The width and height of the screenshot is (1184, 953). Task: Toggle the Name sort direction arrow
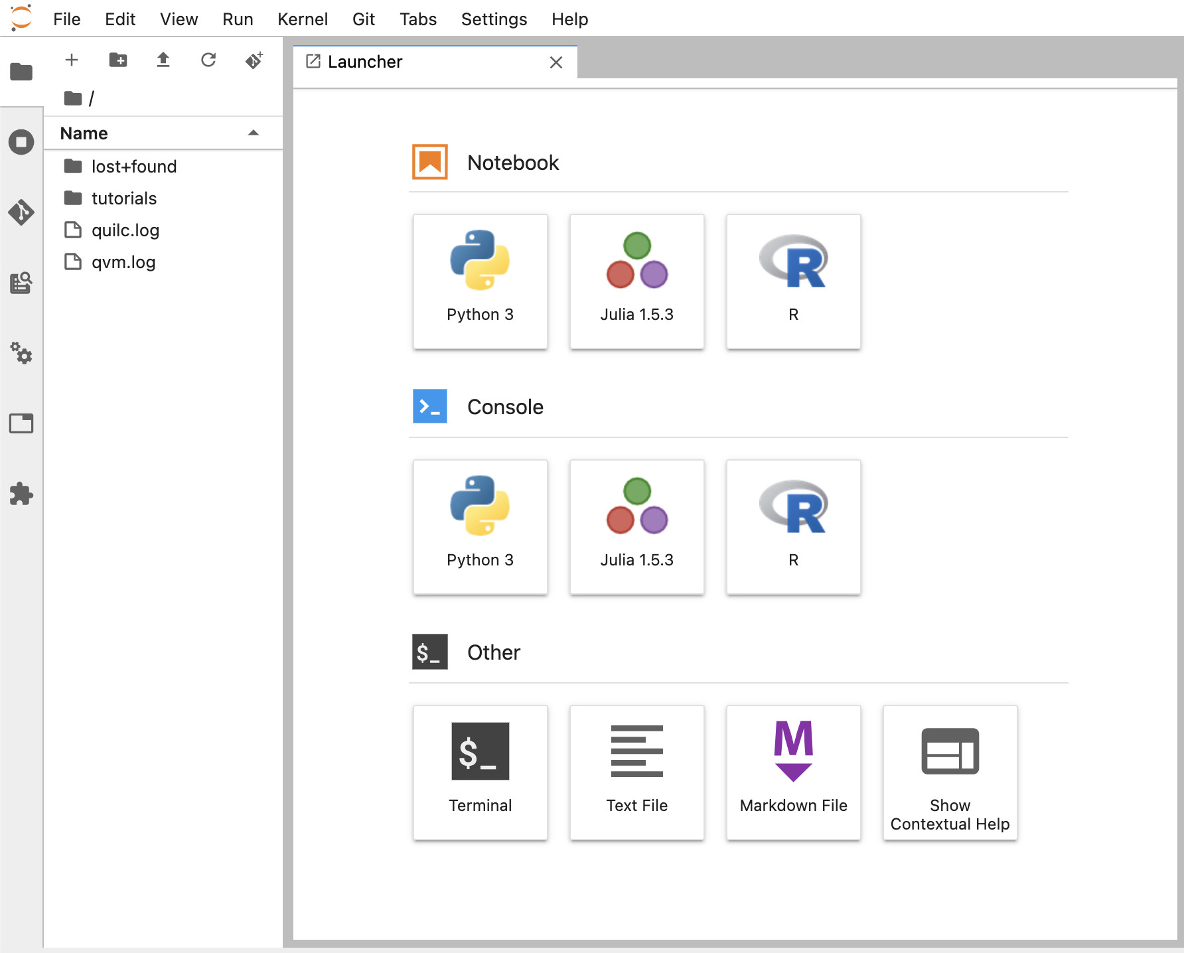click(254, 133)
